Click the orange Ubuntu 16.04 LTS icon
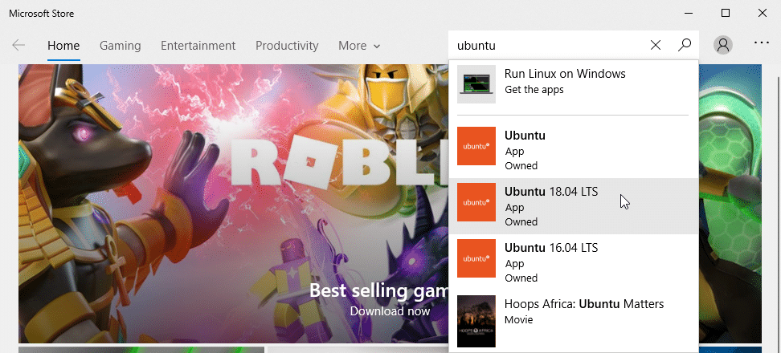Screen dimensions: 781x353 [x=476, y=258]
